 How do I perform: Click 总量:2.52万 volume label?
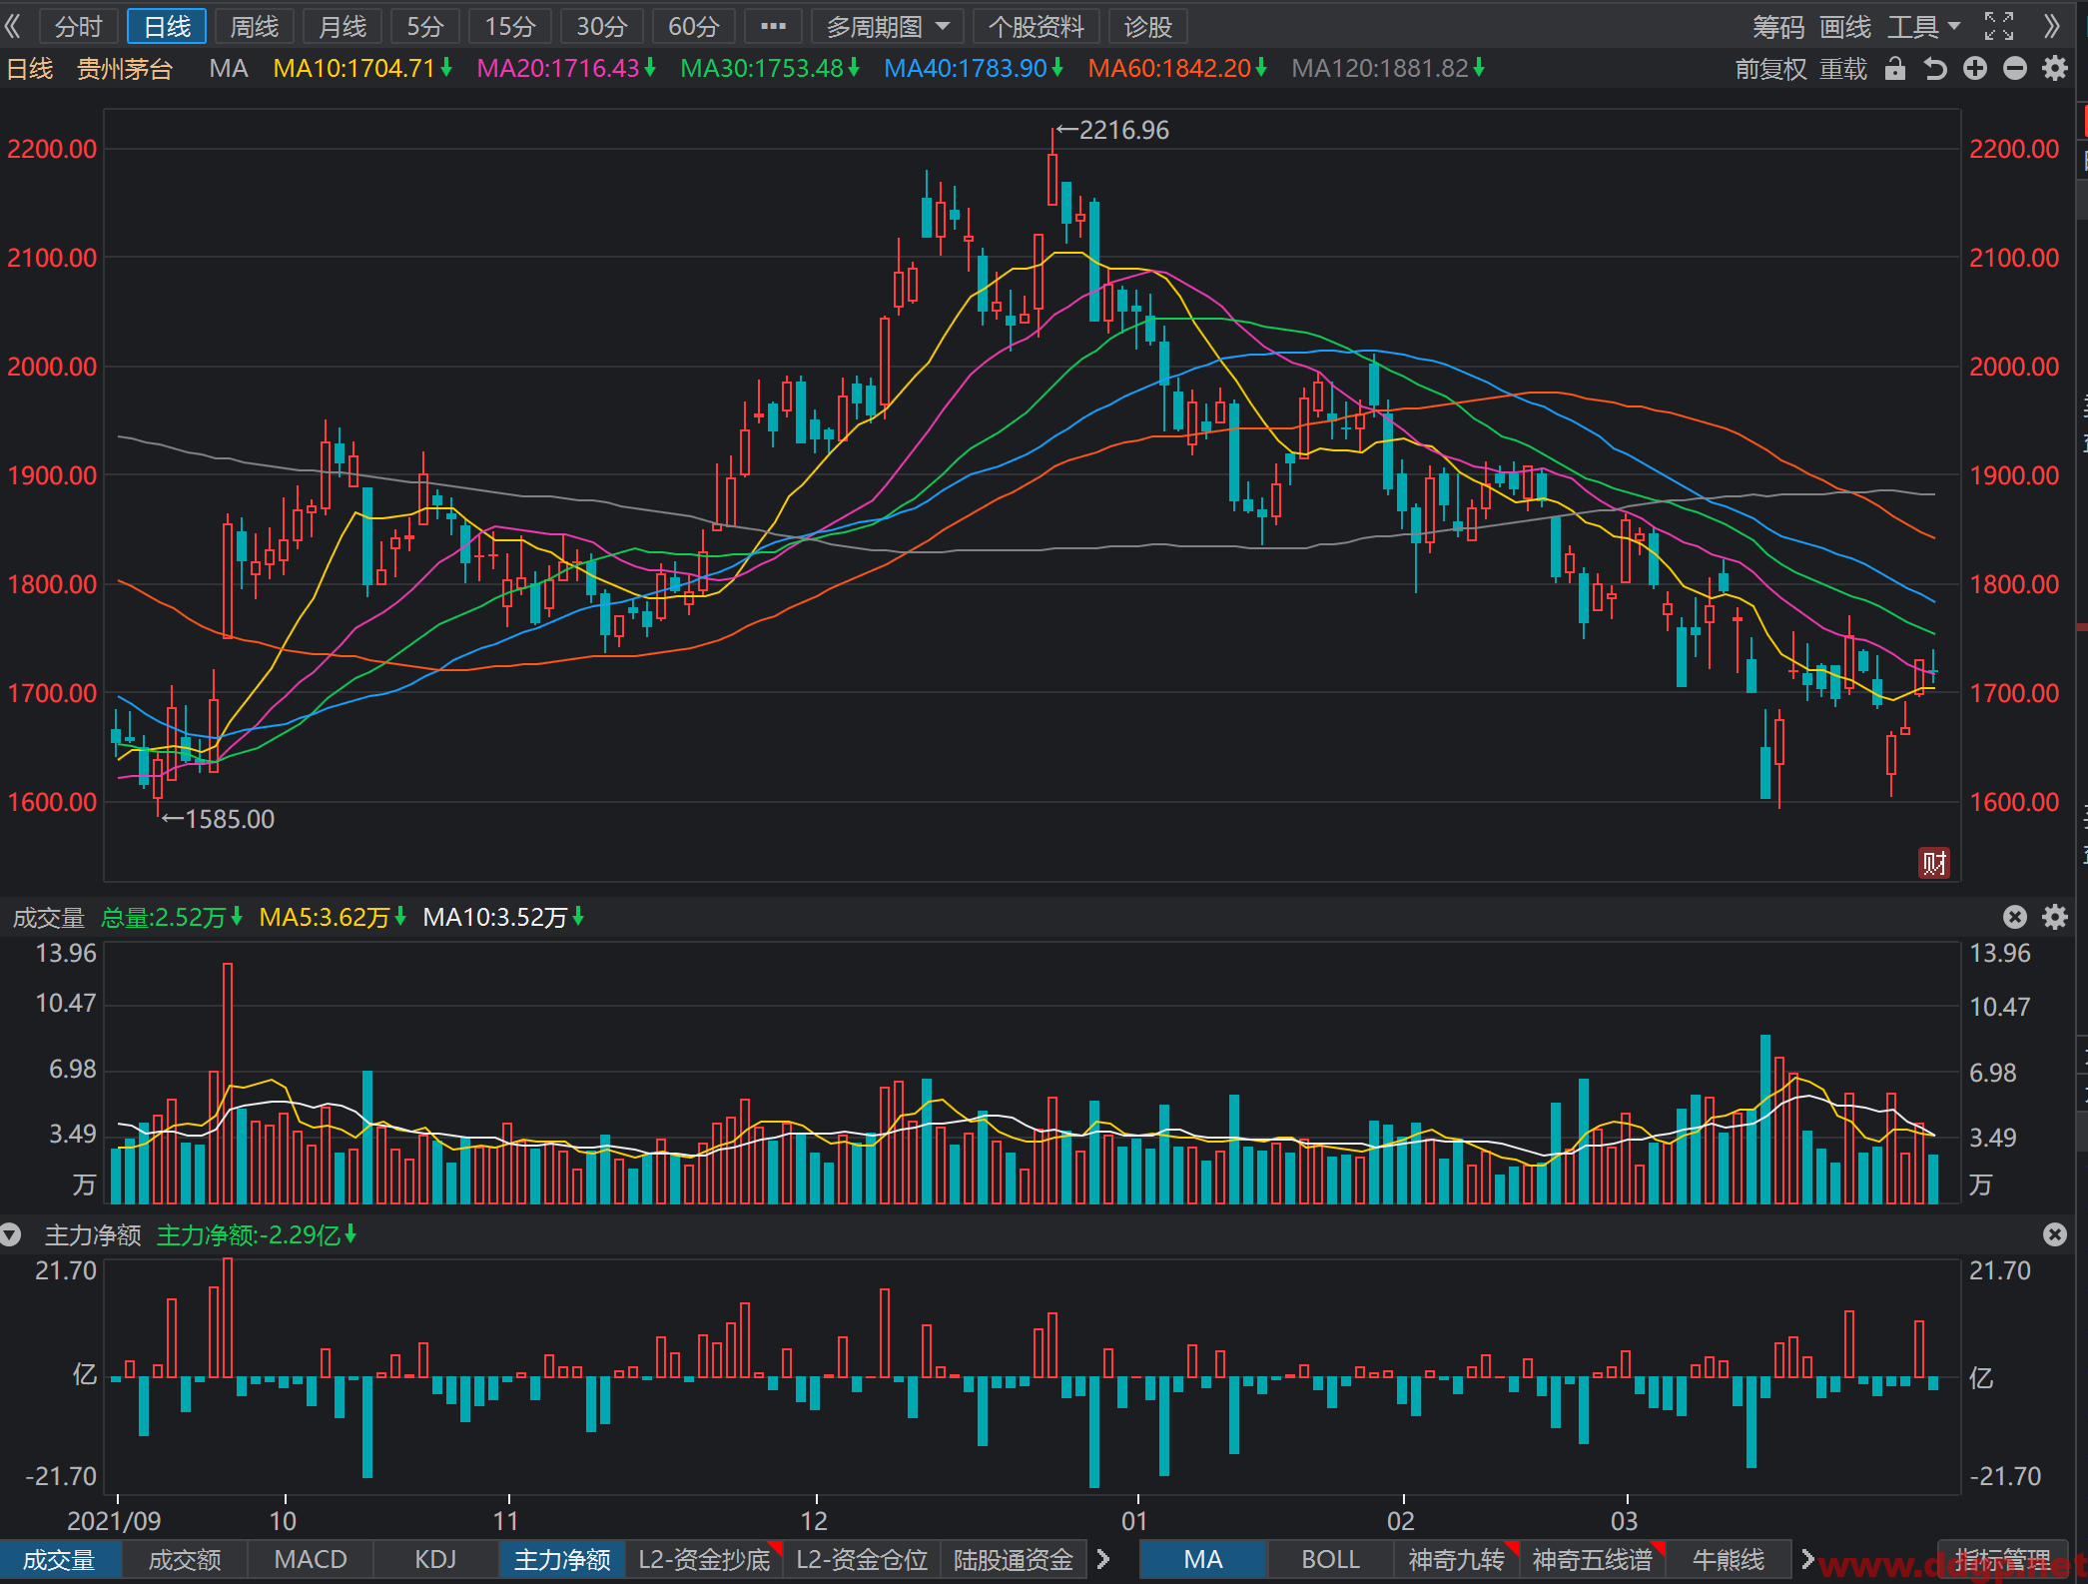pos(171,917)
